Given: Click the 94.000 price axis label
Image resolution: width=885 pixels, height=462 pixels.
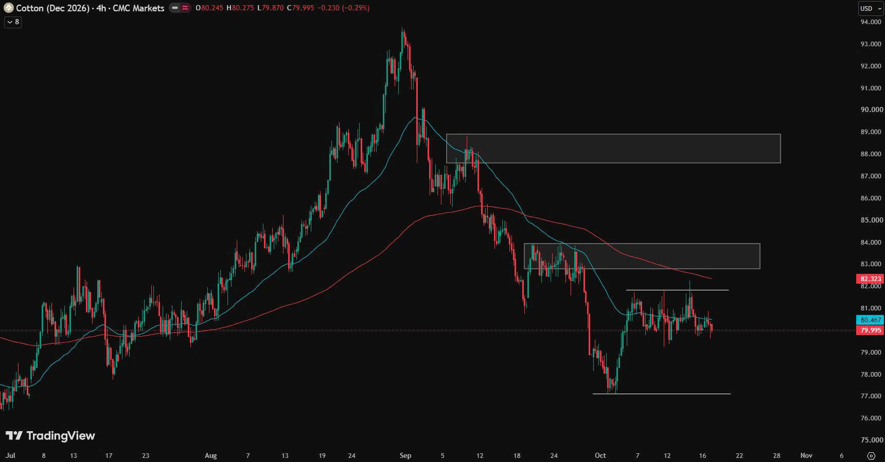Looking at the screenshot, I should coord(871,22).
